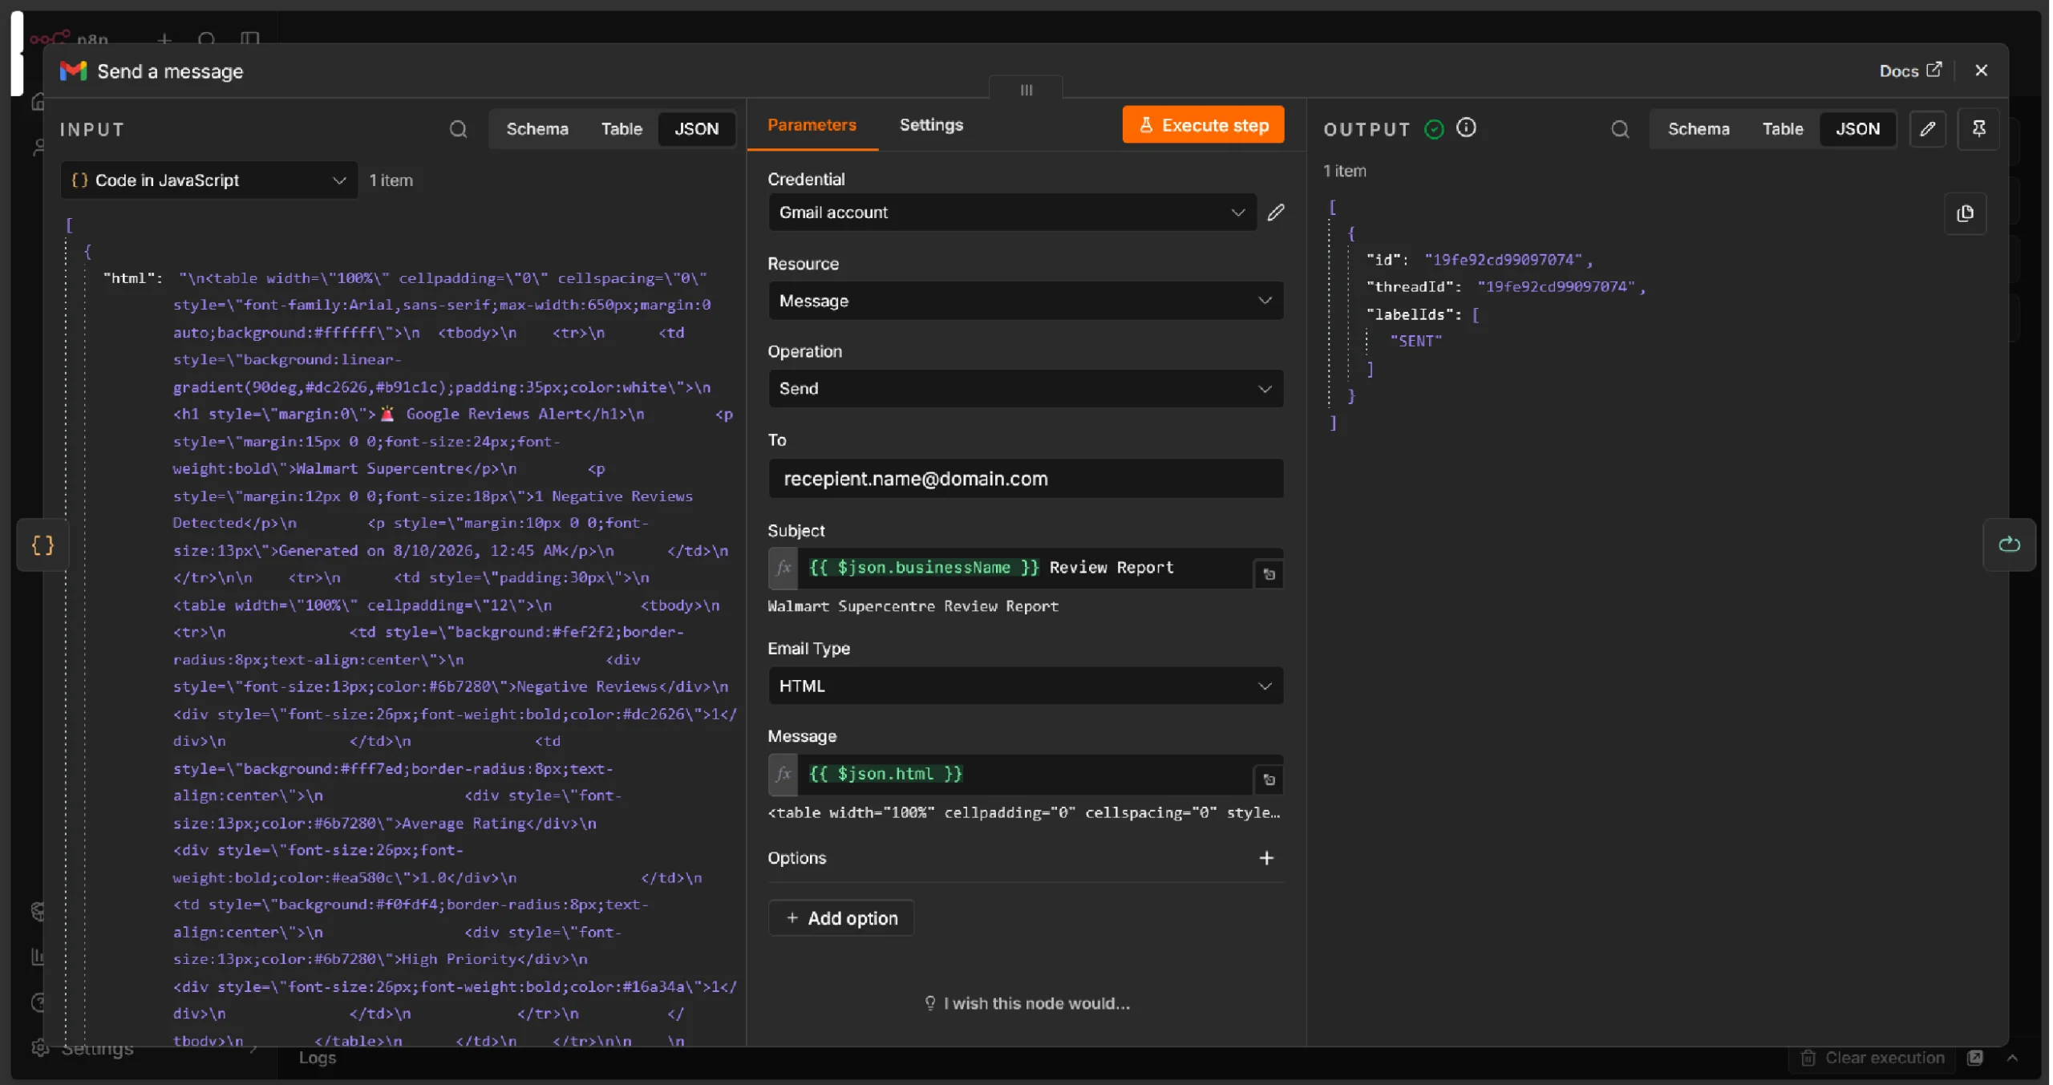Show OUTPUT as Schema
This screenshot has width=2053, height=1085.
pyautogui.click(x=1698, y=129)
